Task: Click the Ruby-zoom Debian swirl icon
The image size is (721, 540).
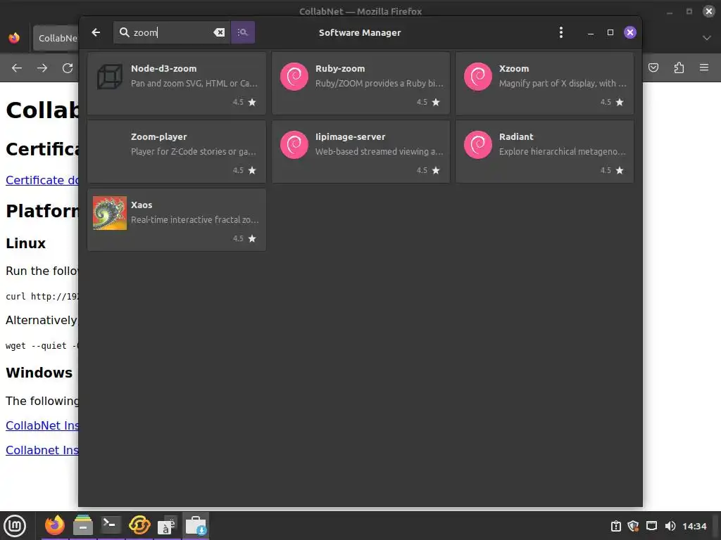Action: pos(294,76)
